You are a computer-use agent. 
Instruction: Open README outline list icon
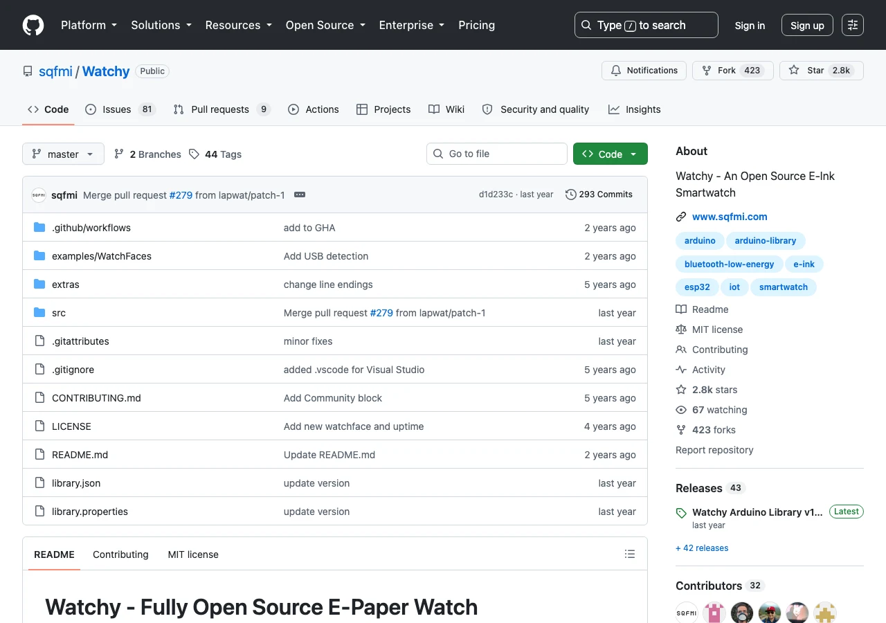tap(630, 554)
